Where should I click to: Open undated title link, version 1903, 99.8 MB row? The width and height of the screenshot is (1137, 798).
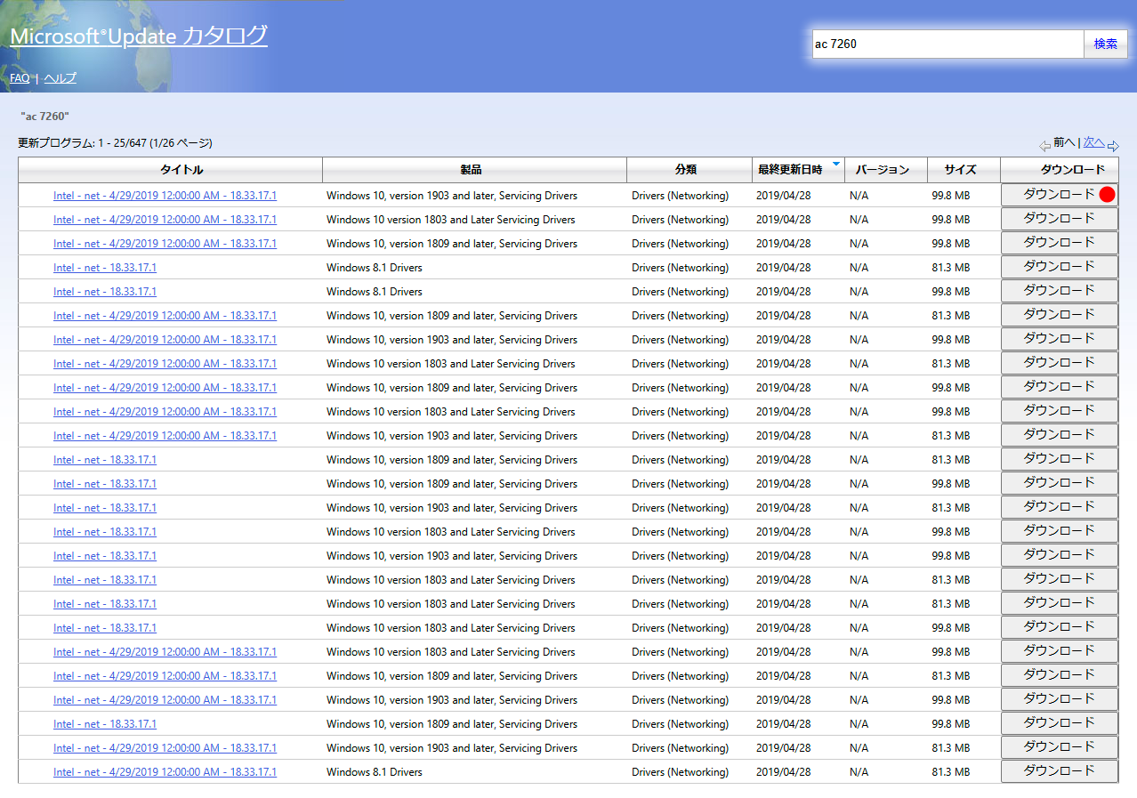click(x=105, y=556)
